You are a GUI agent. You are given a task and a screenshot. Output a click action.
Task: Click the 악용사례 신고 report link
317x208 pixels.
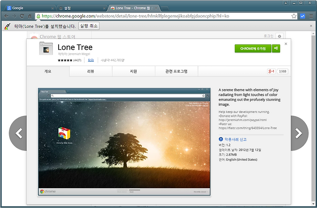click(x=236, y=139)
